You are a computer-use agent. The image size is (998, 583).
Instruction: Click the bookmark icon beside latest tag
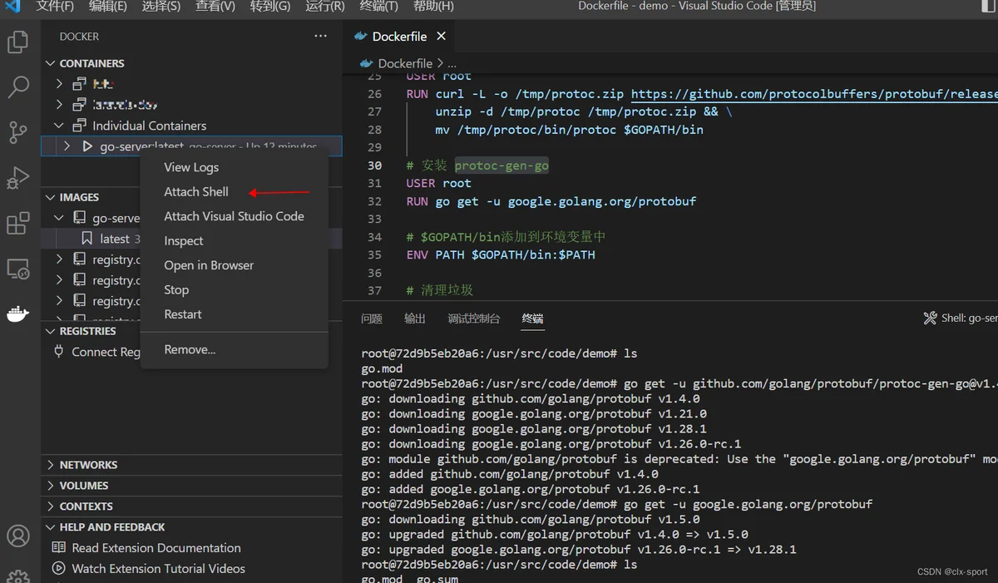click(x=86, y=239)
